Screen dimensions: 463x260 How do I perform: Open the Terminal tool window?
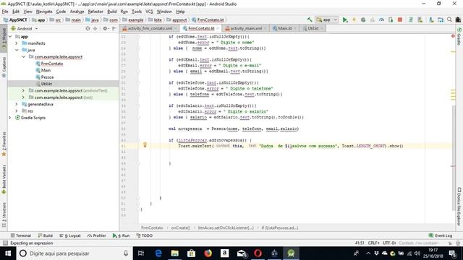21,235
